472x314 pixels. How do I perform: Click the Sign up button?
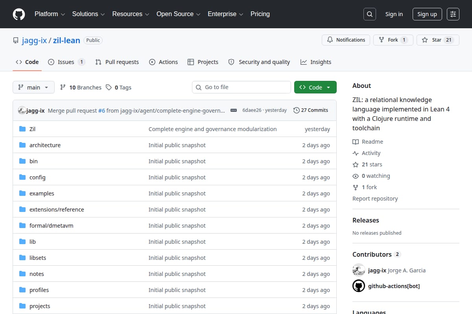pos(427,14)
